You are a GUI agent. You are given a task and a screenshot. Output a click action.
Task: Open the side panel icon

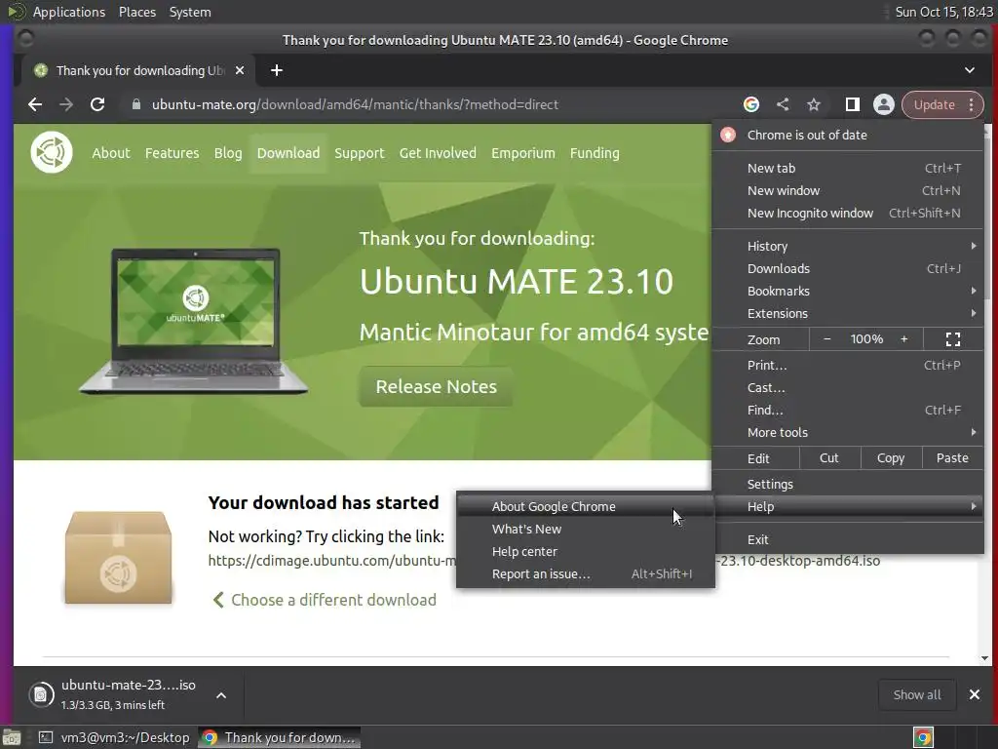click(x=852, y=104)
